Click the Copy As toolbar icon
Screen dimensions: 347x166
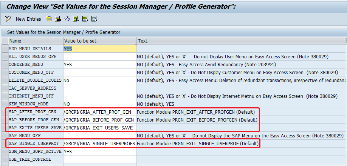(x=48, y=18)
